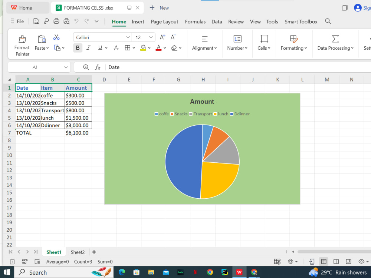Screen dimensions: 371x278
Task: Switch to Sheet2 tab
Action: click(78, 252)
